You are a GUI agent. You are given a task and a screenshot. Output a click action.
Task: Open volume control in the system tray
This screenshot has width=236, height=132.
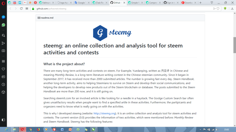(x=217, y=130)
